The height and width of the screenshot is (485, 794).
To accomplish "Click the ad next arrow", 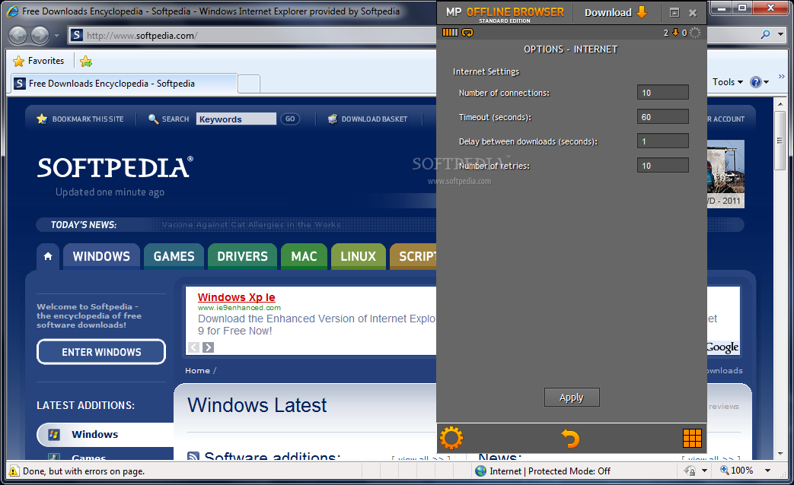I will (x=208, y=347).
